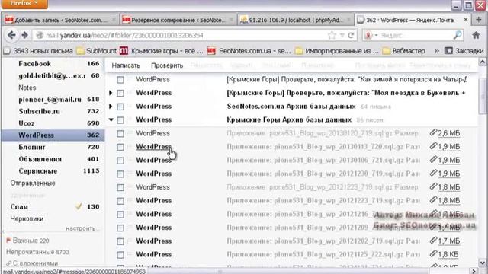
Task: Open the Facebook mail folder
Action: pos(35,64)
